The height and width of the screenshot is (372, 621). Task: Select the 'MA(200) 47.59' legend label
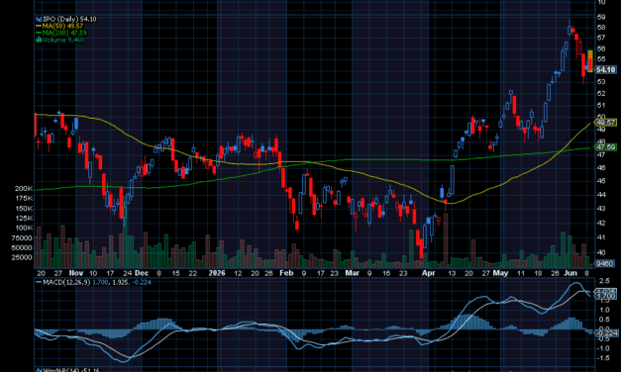click(64, 33)
